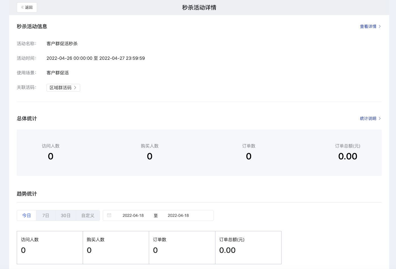Image resolution: width=396 pixels, height=269 pixels.
Task: Select the 订单数 trend card
Action: [182, 247]
